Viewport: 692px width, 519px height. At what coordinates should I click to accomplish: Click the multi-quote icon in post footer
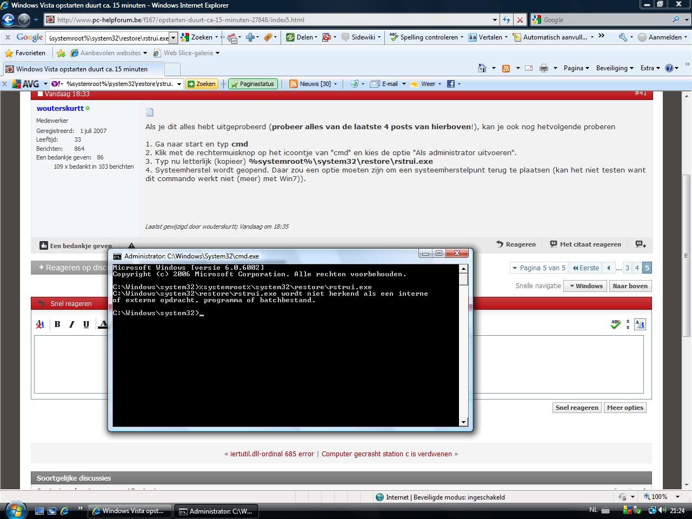[641, 244]
